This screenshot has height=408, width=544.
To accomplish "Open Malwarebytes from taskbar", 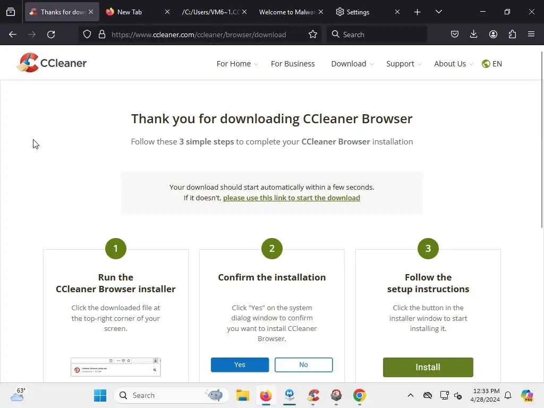I will [x=290, y=395].
